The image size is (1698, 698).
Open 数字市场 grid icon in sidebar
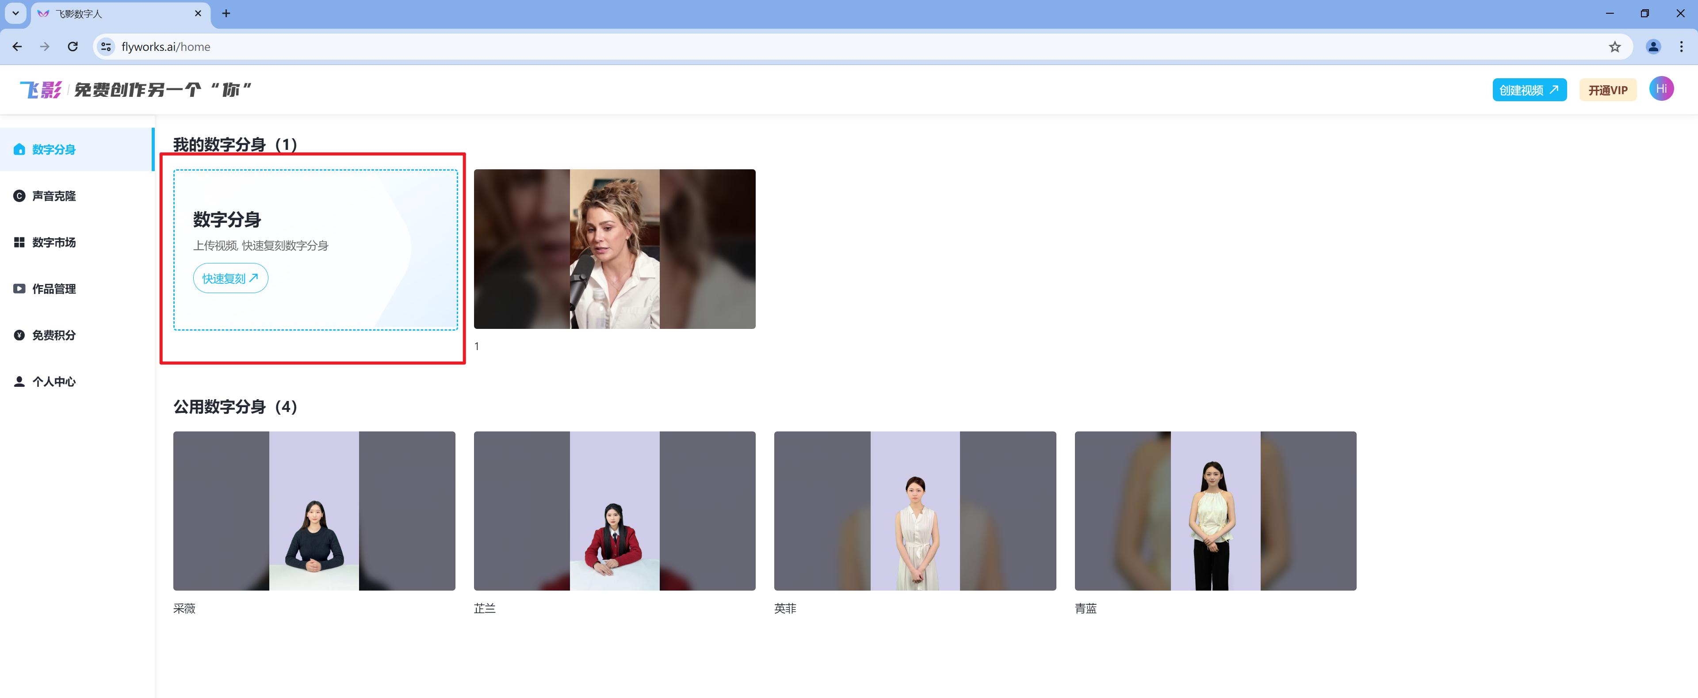tap(19, 243)
